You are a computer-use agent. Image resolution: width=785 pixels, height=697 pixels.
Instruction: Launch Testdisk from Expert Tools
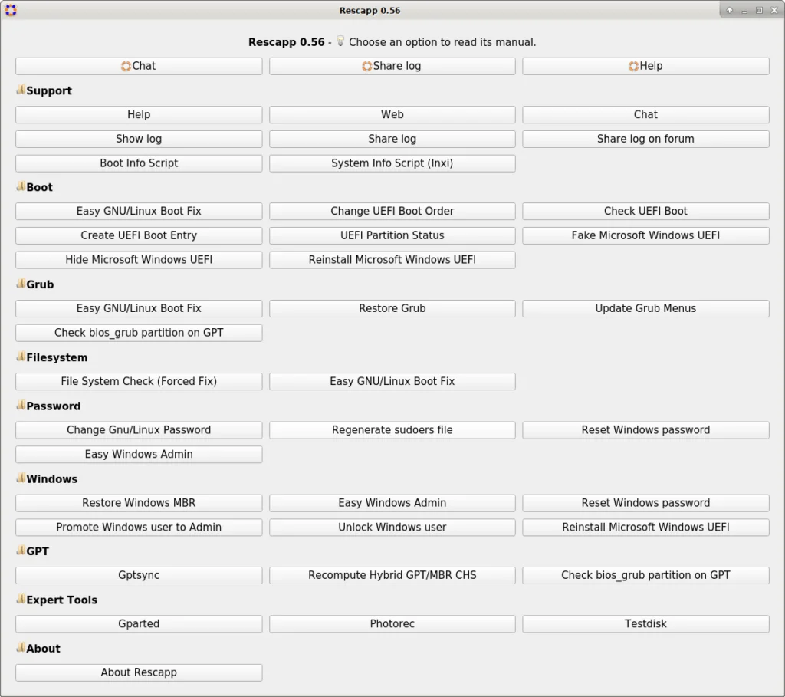click(645, 624)
